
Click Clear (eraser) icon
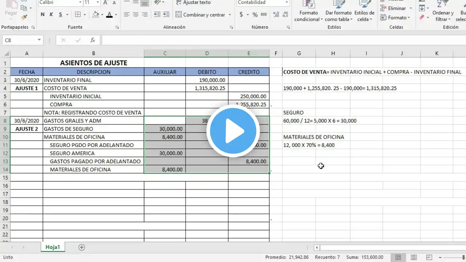pyautogui.click(x=422, y=17)
